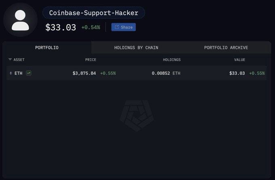Switch to the PORTFOLIO tab

(47, 48)
